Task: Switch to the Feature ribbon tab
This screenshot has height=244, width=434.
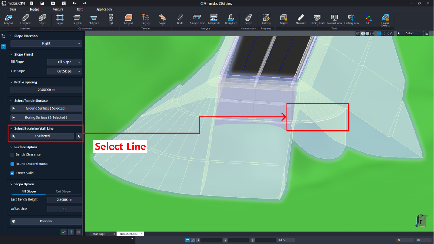Action: (58, 9)
